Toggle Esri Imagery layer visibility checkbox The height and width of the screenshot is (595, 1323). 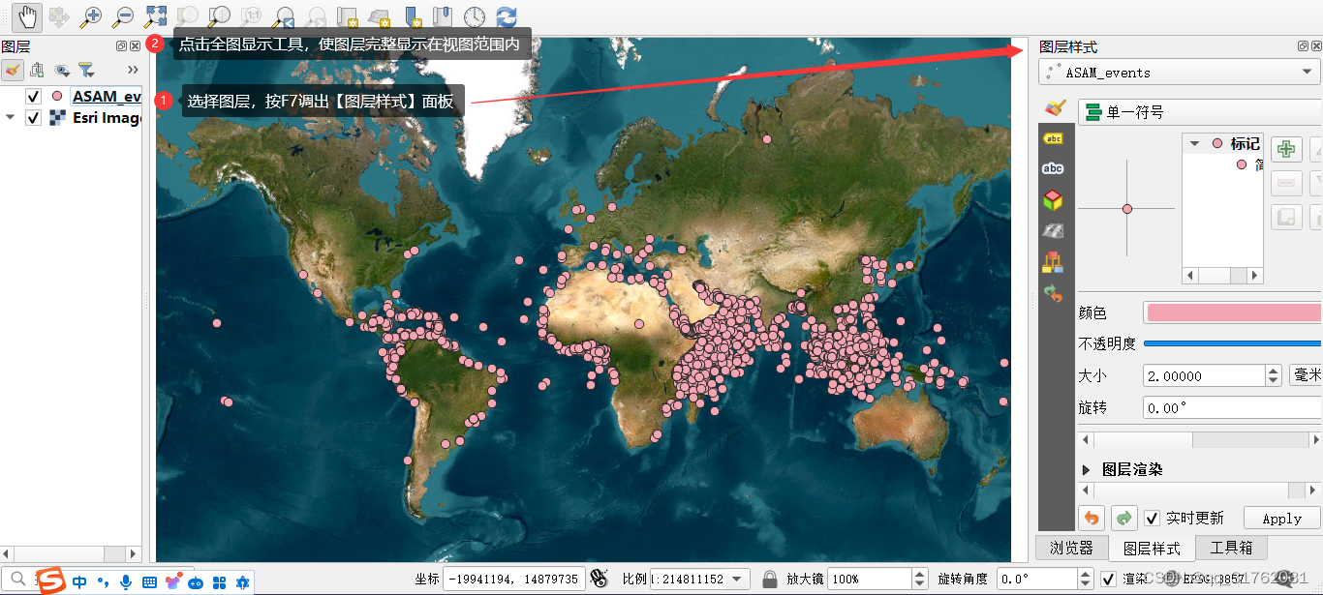click(33, 117)
